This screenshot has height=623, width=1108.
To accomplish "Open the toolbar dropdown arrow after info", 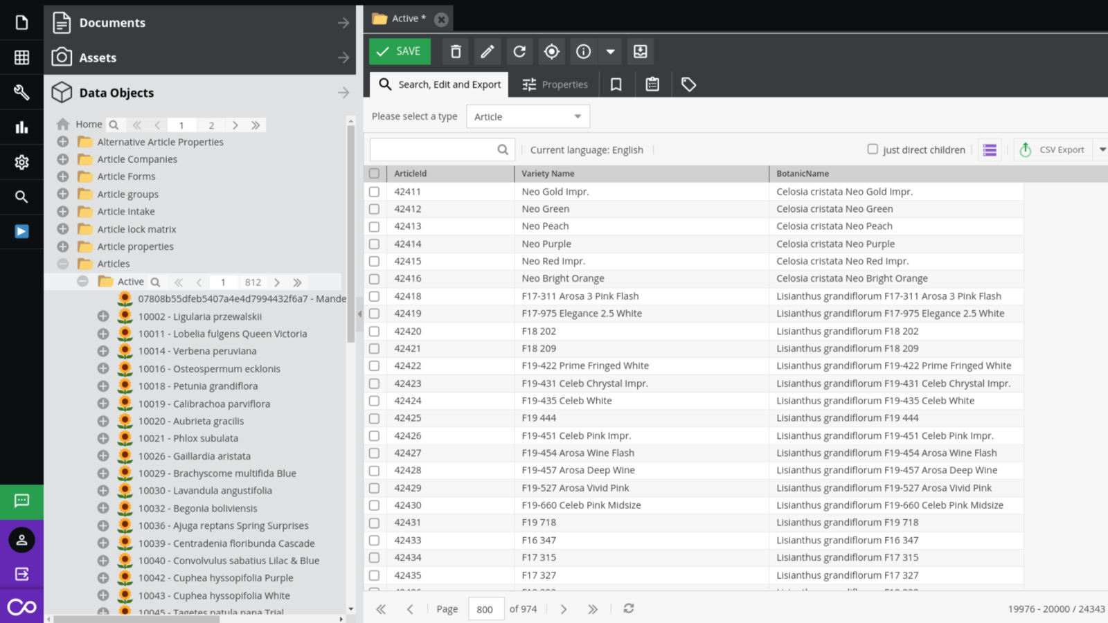I will 610,51.
